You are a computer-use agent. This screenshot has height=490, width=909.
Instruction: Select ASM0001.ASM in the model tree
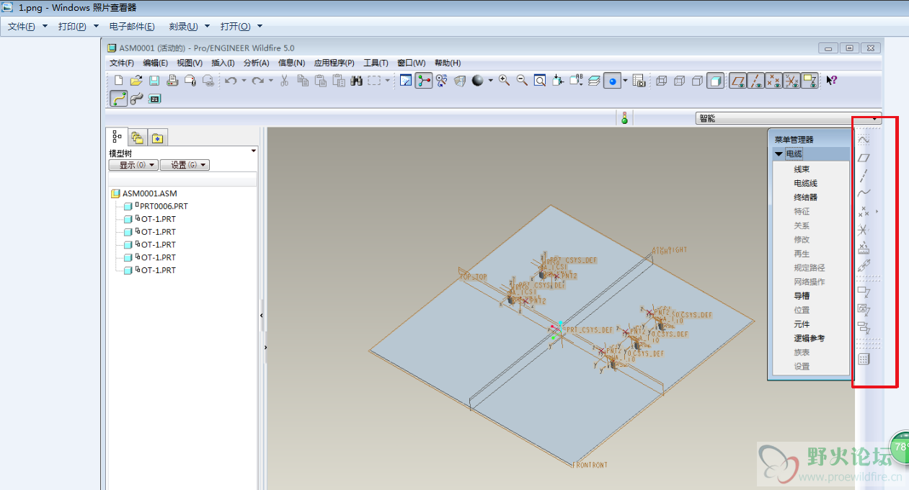(149, 194)
